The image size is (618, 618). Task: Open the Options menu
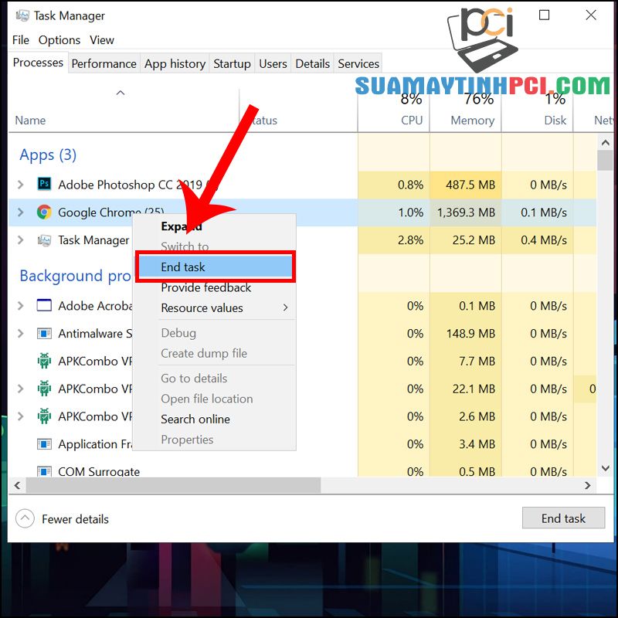(59, 39)
